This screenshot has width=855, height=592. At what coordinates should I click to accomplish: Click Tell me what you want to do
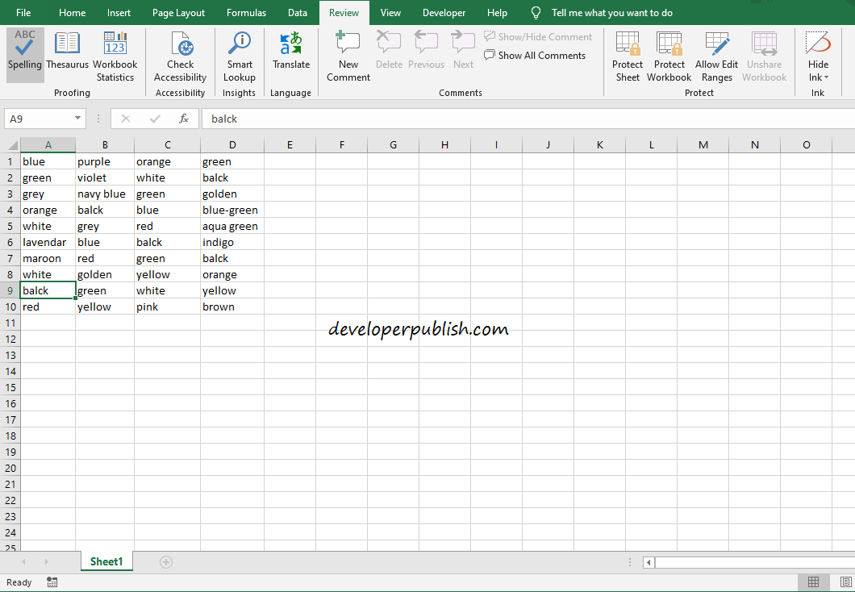pyautogui.click(x=613, y=12)
